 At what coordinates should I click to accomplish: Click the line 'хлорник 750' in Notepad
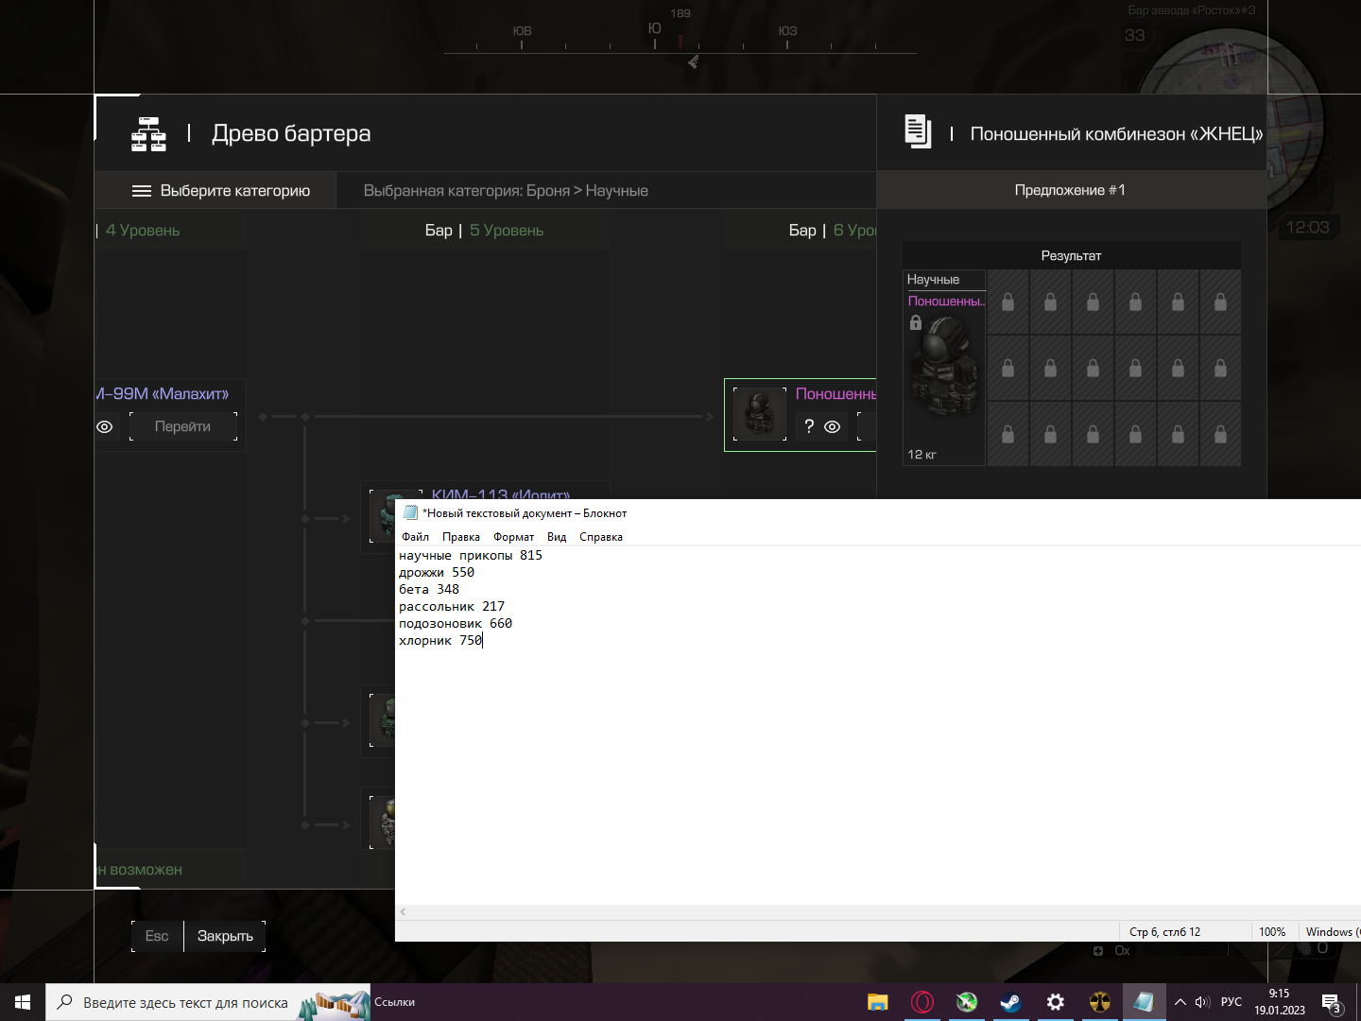click(440, 641)
